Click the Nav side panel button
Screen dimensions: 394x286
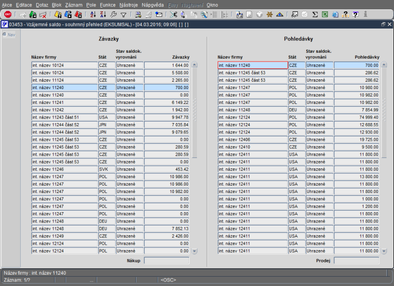[x=8, y=34]
